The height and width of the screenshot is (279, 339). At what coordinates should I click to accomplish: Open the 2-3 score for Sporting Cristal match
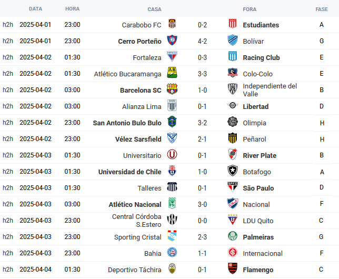coord(202,237)
